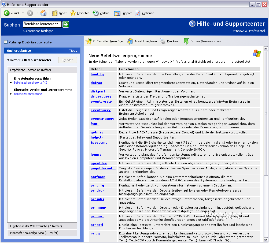Open Suchoptionen festlegen link

38,31
